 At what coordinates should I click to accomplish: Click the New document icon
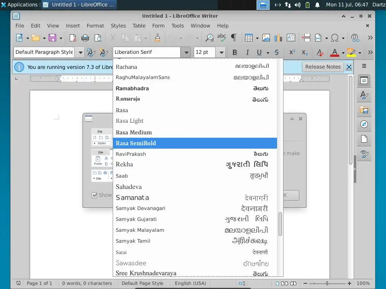(19, 38)
